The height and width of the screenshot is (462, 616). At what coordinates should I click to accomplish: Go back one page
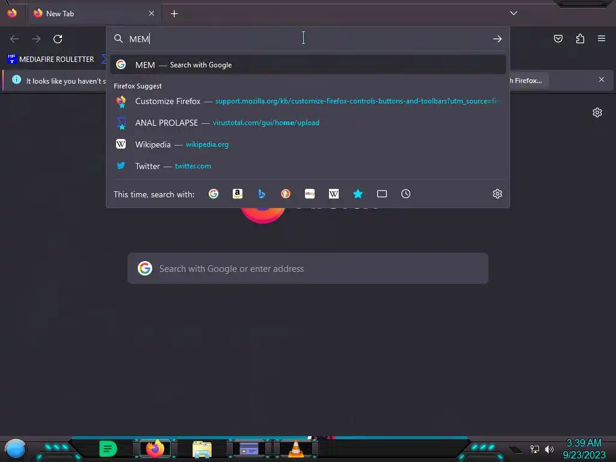point(14,39)
